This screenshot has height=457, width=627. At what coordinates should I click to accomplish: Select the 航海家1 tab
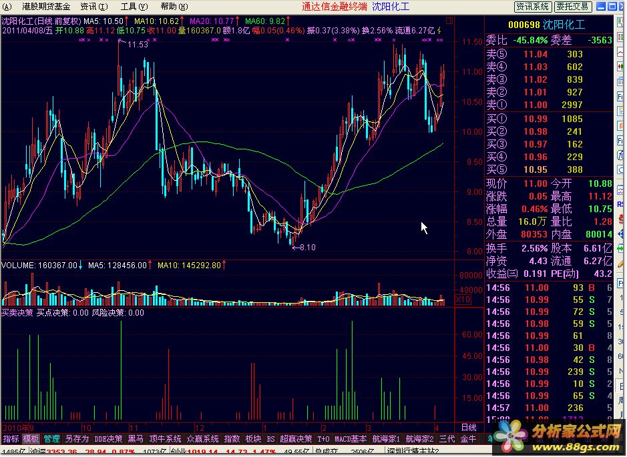pos(386,439)
